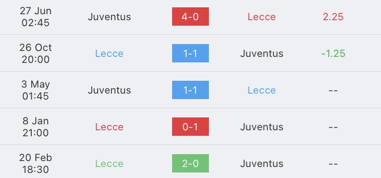This screenshot has height=178, width=381.
Task: Select the 2.25 handicap odds value
Action: pyautogui.click(x=333, y=17)
